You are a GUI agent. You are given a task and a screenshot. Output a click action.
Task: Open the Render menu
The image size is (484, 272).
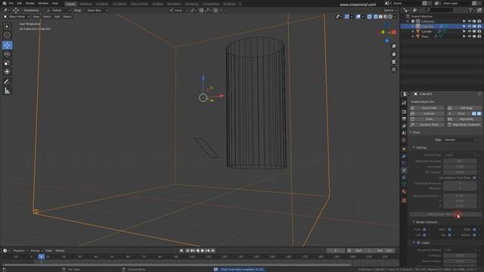tap(30, 3)
